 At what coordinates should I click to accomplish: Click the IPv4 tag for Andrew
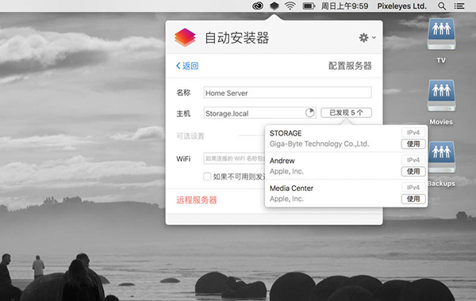click(x=413, y=160)
